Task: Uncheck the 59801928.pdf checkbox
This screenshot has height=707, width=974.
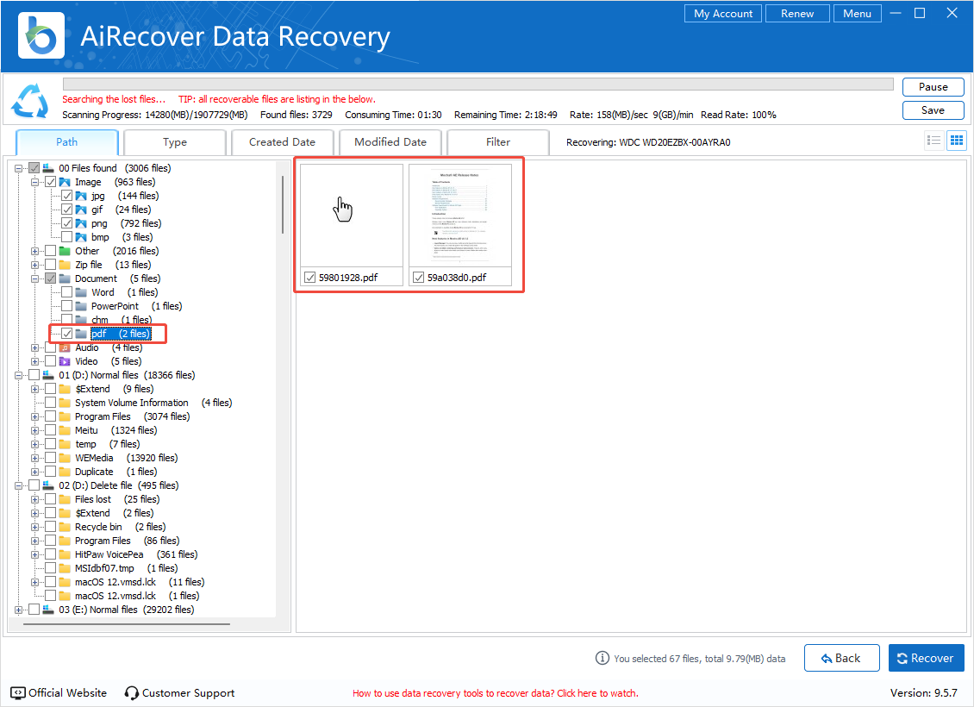Action: point(309,278)
